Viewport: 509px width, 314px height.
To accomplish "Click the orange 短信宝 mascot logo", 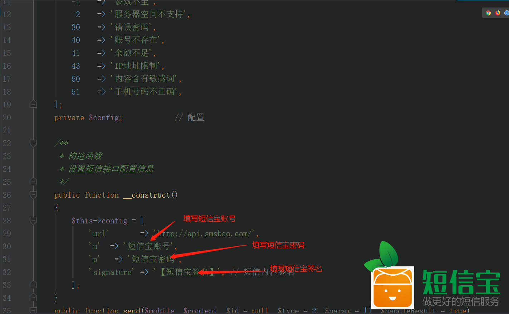I will click(x=393, y=288).
